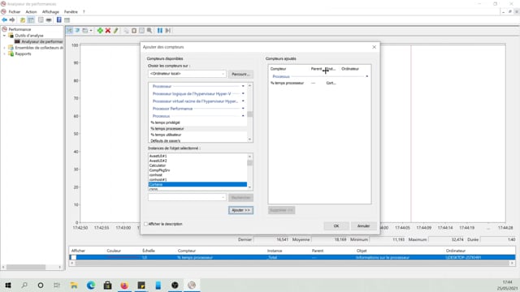Open the Affichage menu
This screenshot has width=520, height=292.
click(50, 11)
